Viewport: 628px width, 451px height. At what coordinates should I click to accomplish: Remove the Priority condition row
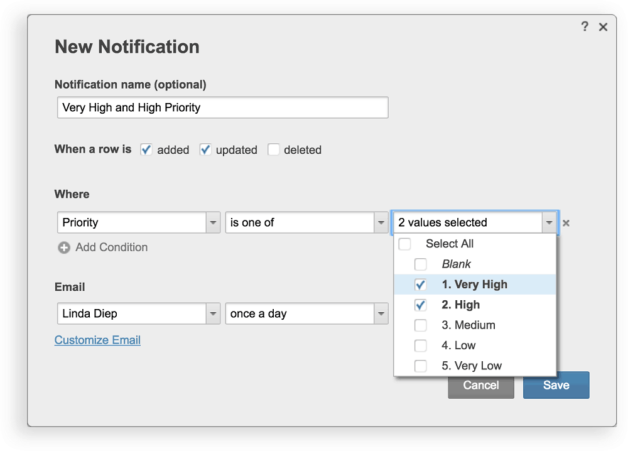click(x=566, y=222)
